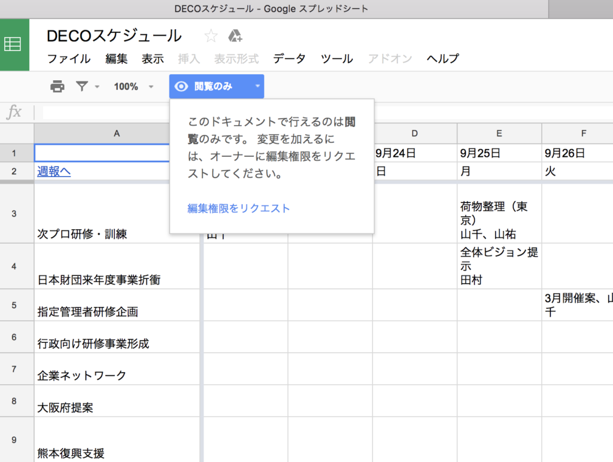Select cell 行政向け研修事業形成
Screen dimensions: 613x462
(x=117, y=337)
